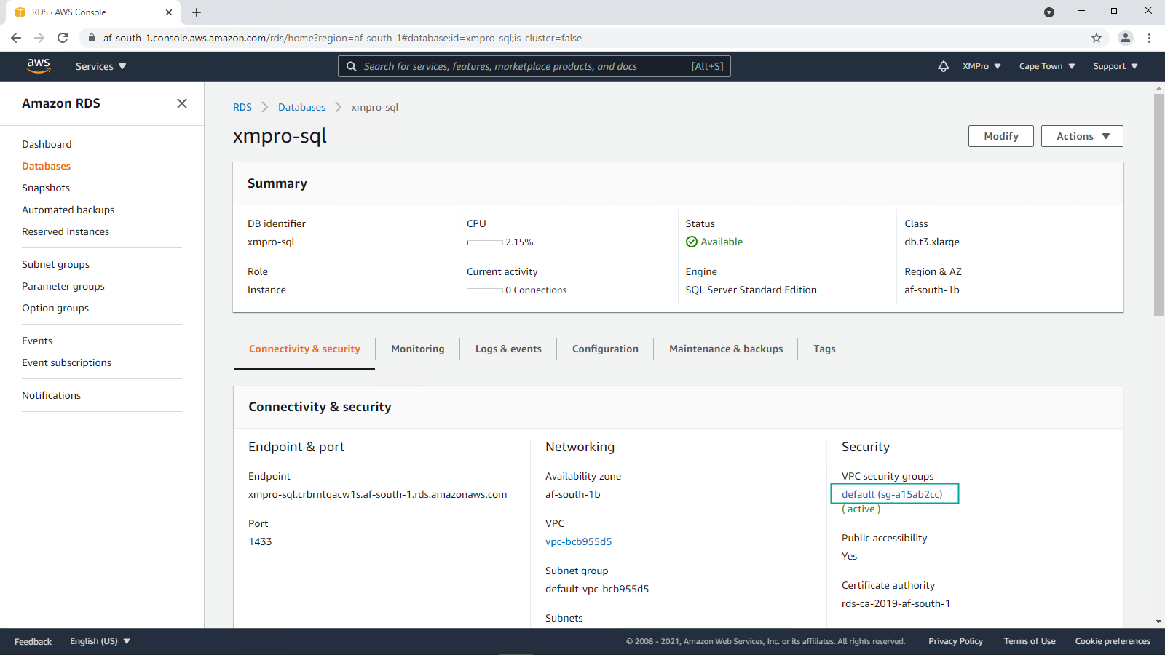
Task: Open the notifications bell icon
Action: (943, 66)
